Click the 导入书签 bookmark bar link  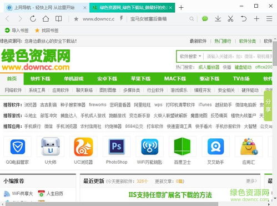point(17,31)
